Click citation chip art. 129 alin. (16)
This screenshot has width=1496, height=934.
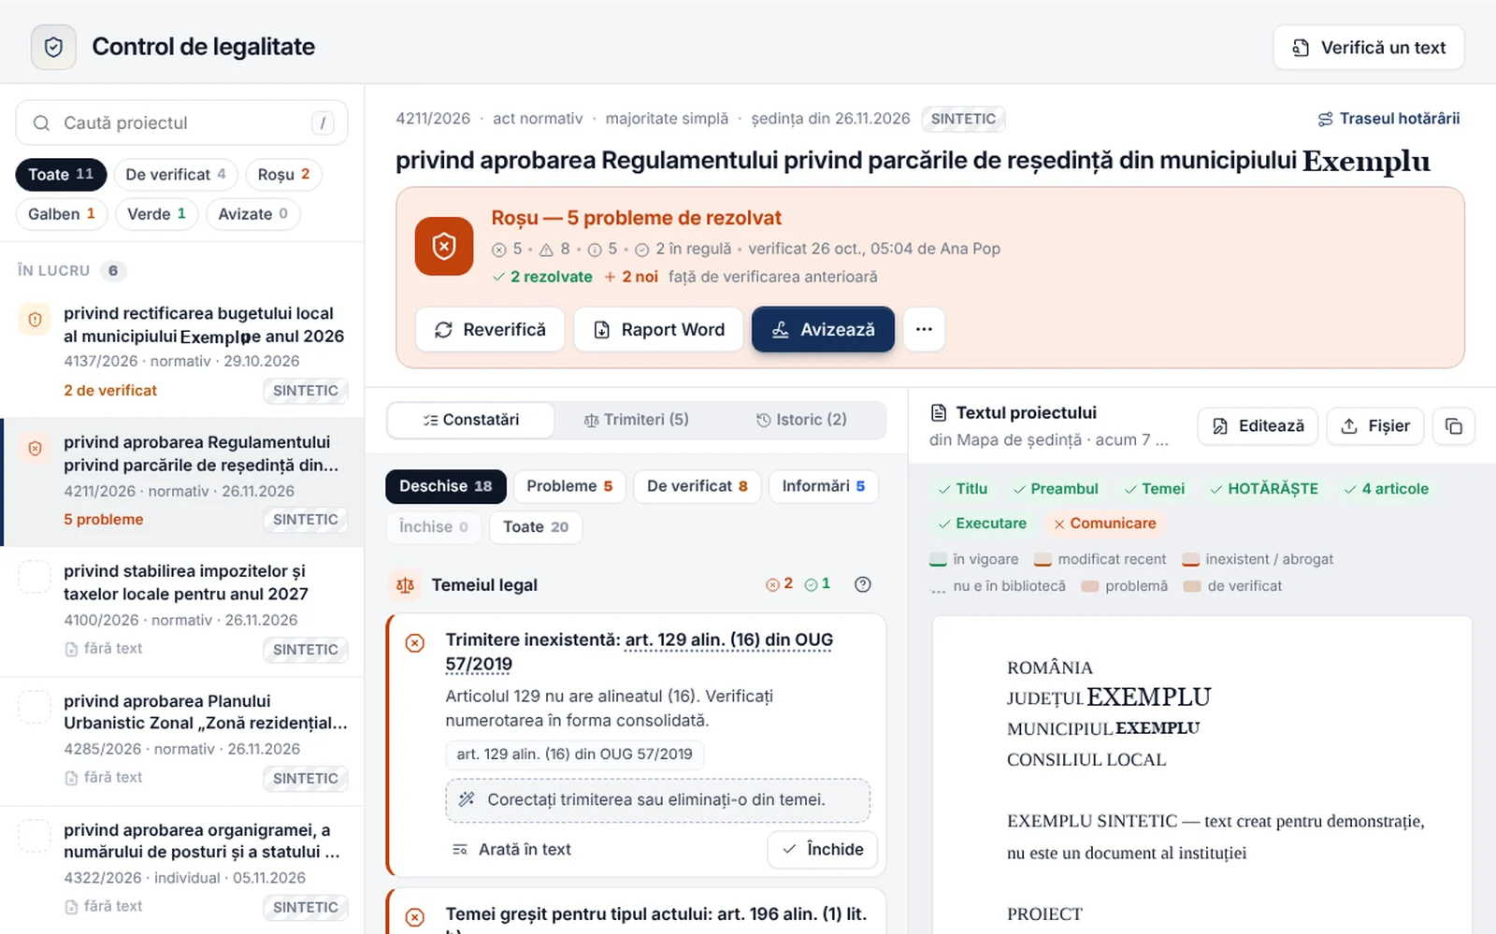point(574,754)
